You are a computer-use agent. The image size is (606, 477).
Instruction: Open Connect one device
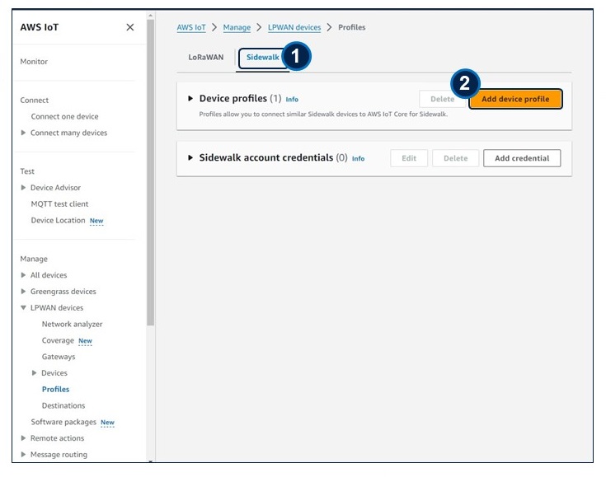coord(64,116)
